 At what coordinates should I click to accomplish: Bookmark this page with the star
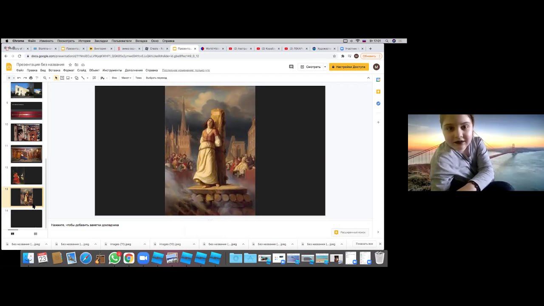334,56
